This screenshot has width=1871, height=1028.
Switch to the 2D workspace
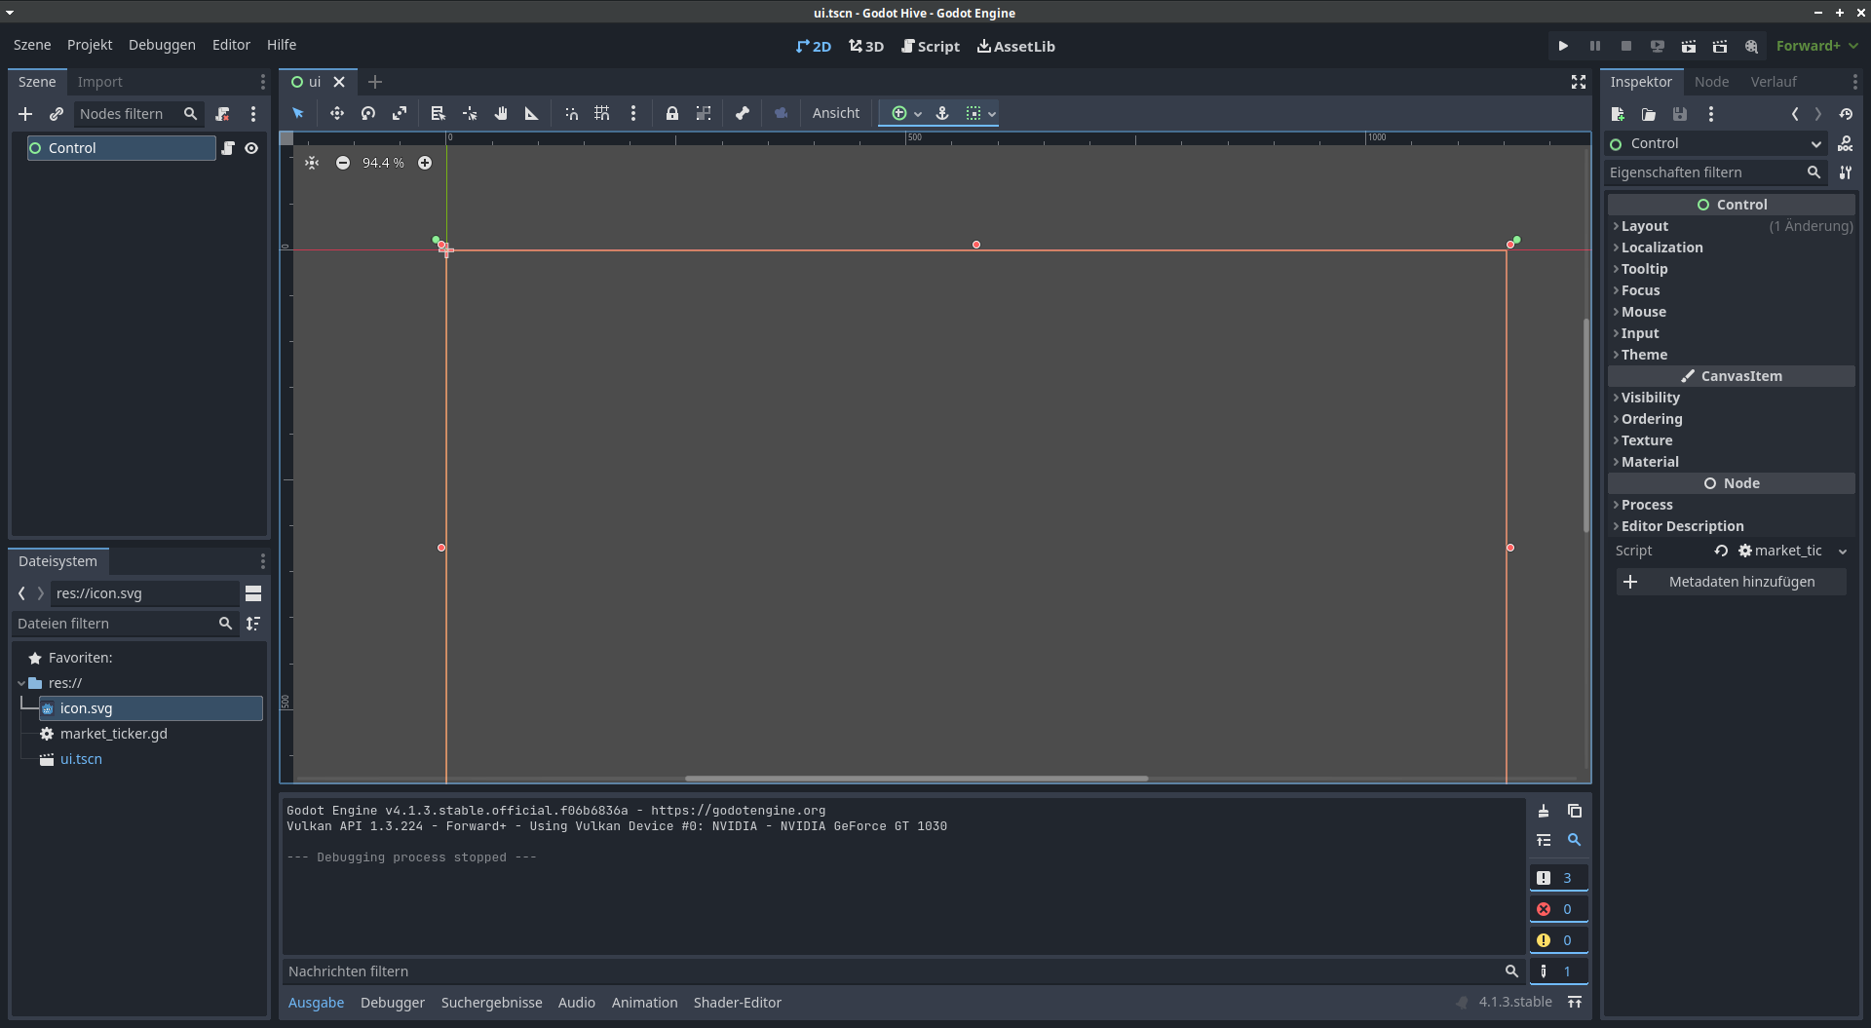click(814, 46)
